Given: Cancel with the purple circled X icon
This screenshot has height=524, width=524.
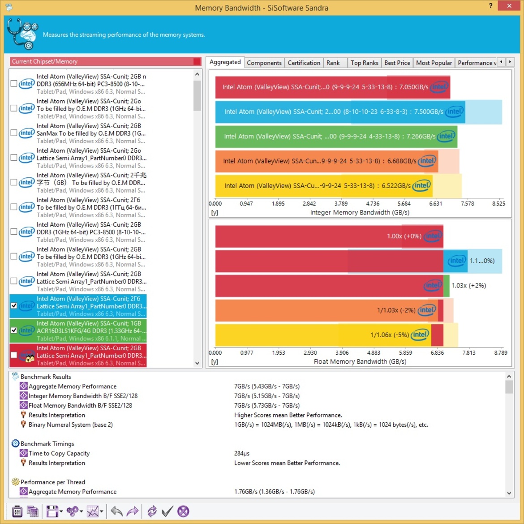Looking at the screenshot, I should click(183, 511).
